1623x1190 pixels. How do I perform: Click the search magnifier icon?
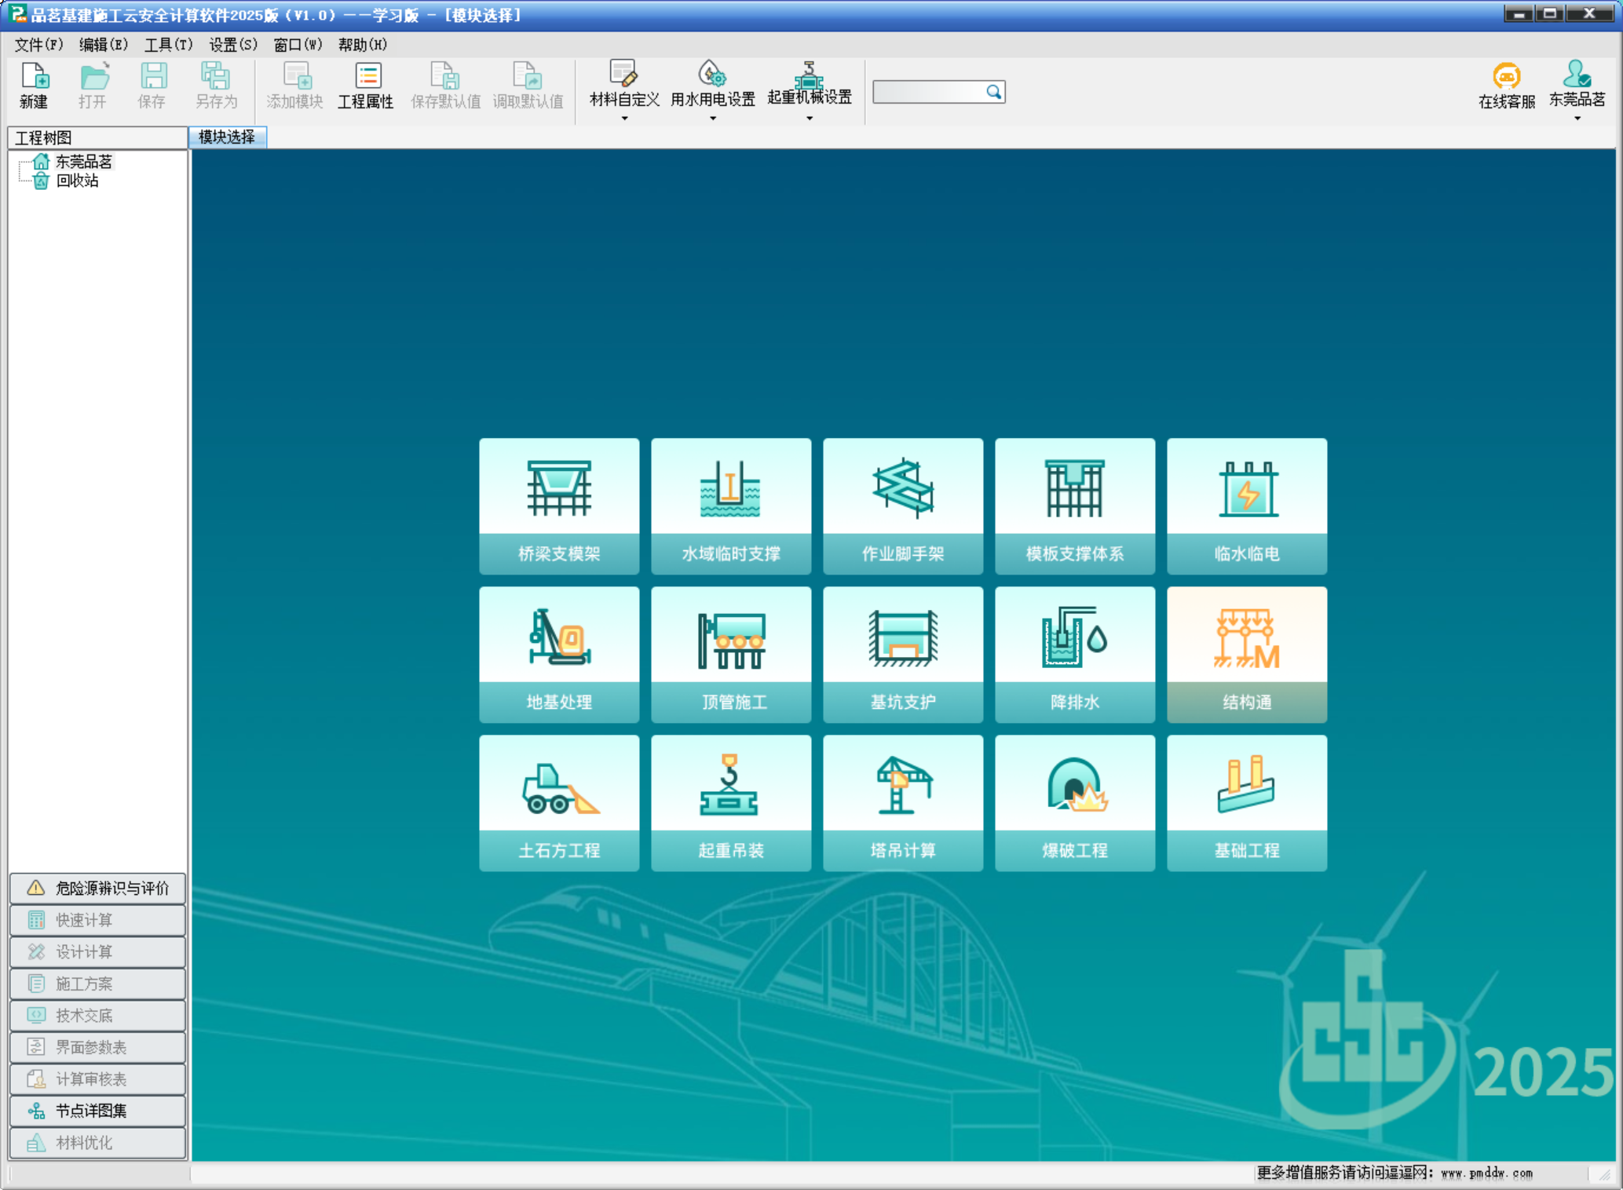[993, 92]
